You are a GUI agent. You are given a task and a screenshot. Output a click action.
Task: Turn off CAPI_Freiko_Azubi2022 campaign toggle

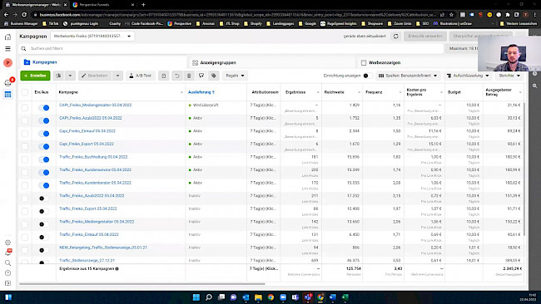pos(44,120)
